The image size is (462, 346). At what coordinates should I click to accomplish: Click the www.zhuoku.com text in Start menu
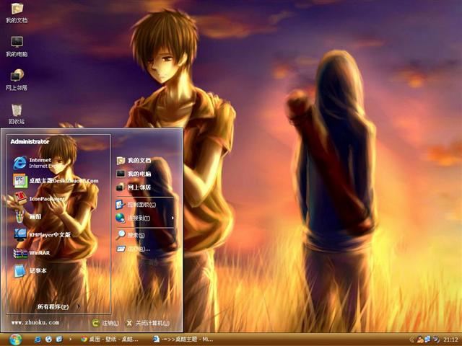pyautogui.click(x=35, y=322)
